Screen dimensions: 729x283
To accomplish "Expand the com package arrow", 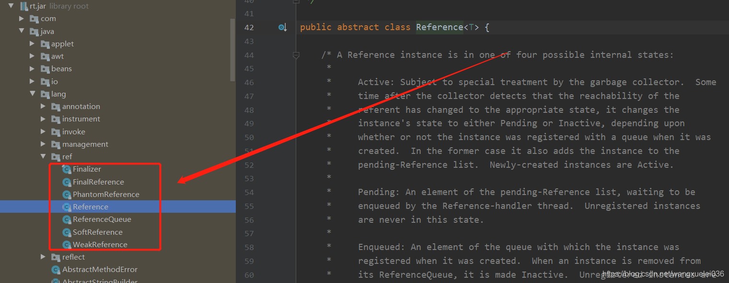I will click(x=21, y=19).
